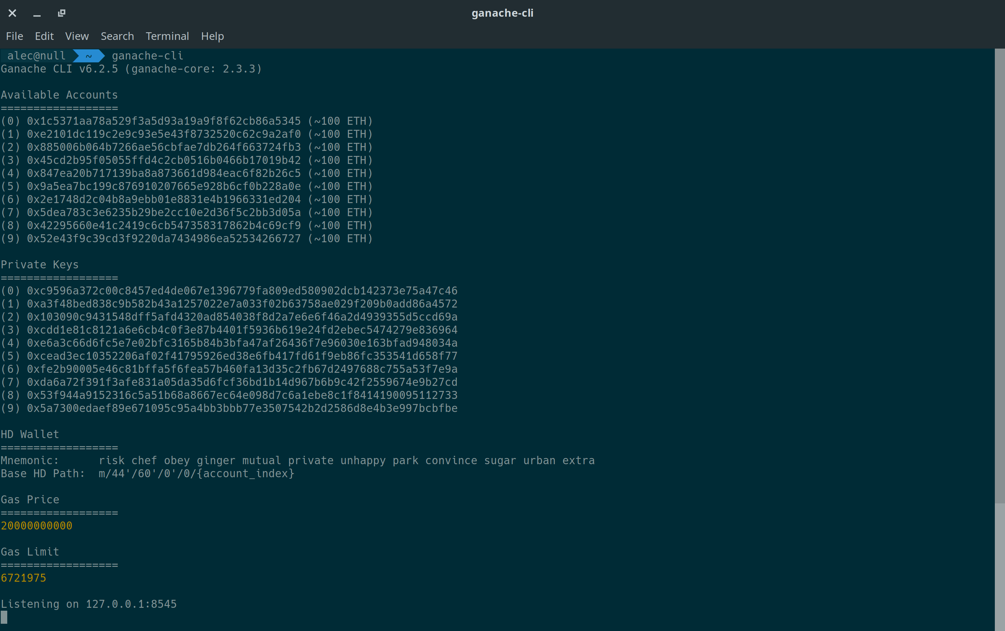Open the Help menu
This screenshot has width=1005, height=631.
click(213, 36)
